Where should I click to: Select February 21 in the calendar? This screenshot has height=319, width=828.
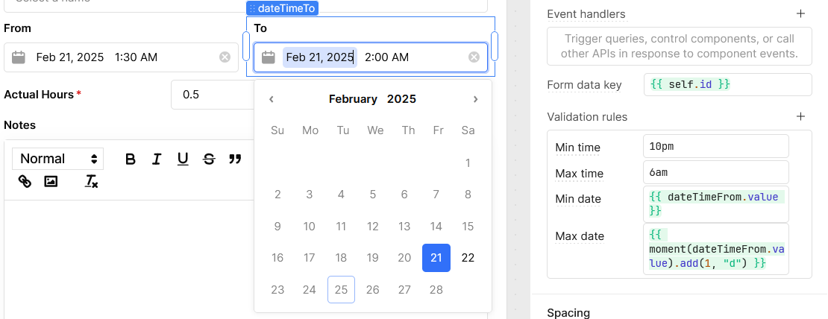click(436, 258)
